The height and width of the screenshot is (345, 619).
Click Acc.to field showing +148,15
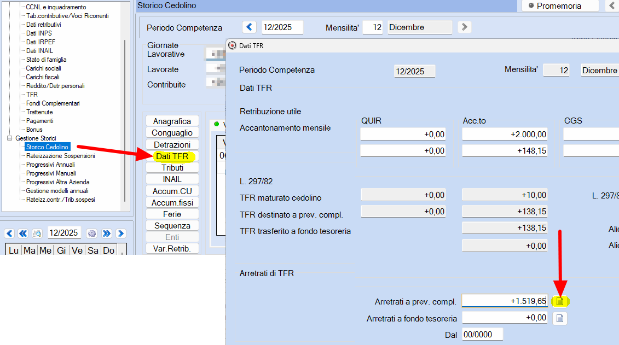tap(505, 151)
